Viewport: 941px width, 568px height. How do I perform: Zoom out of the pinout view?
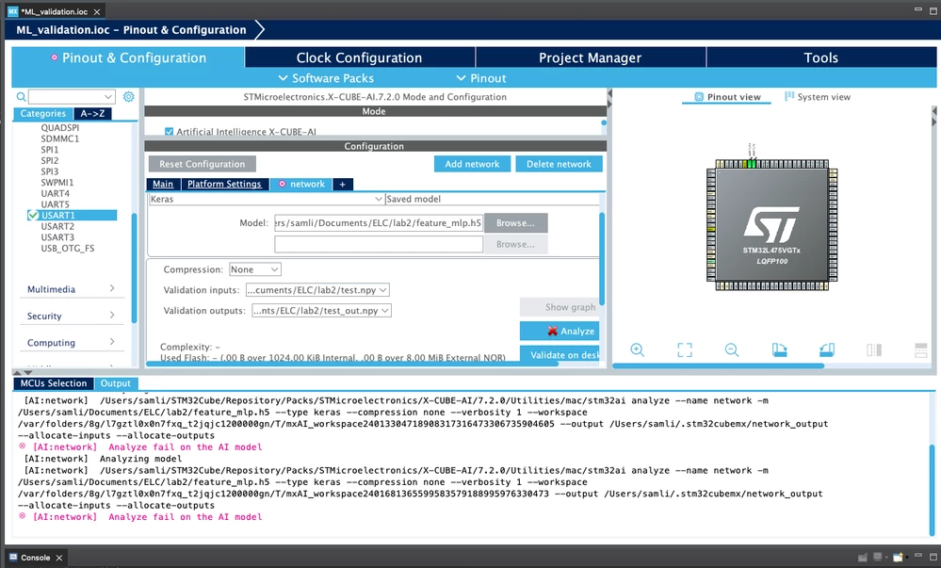point(732,350)
